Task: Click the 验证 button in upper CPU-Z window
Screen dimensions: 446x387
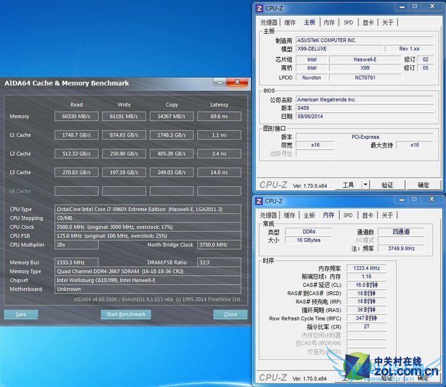Action: [x=387, y=185]
